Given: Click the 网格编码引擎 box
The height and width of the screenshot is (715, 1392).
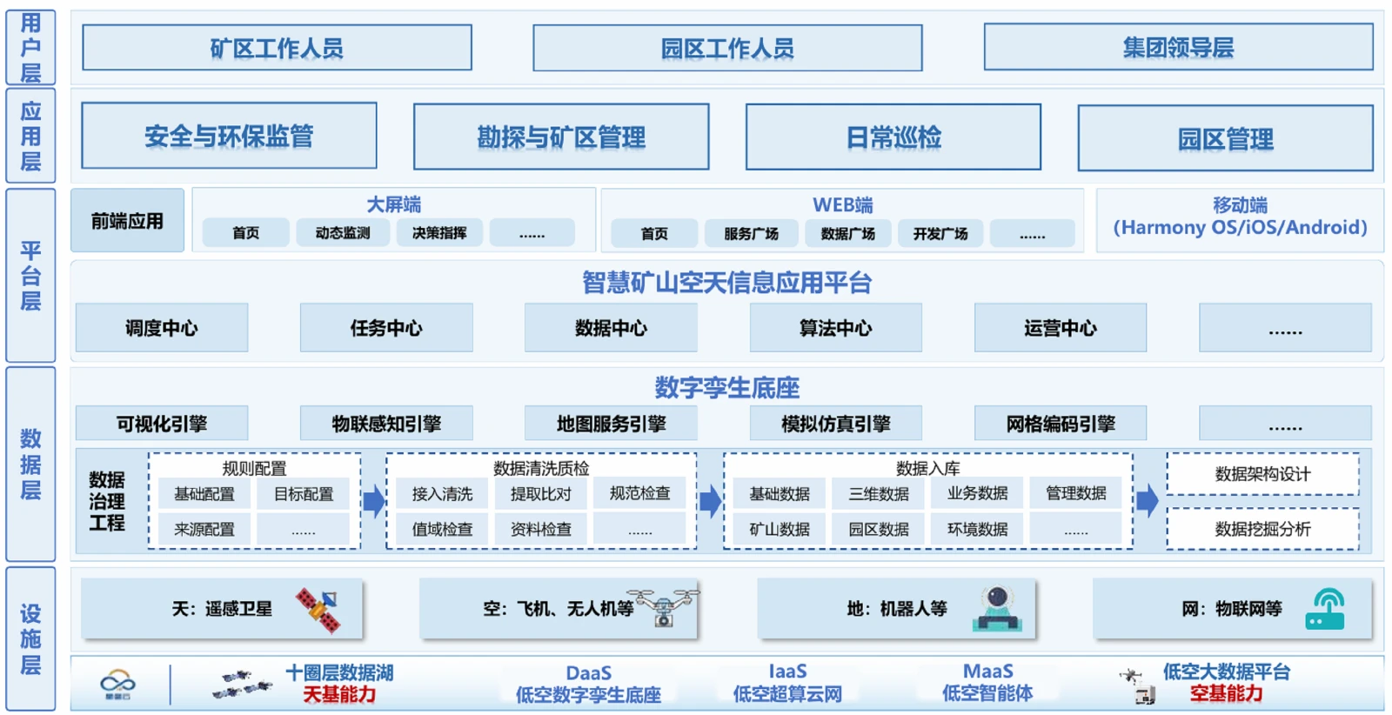Looking at the screenshot, I should (1061, 424).
